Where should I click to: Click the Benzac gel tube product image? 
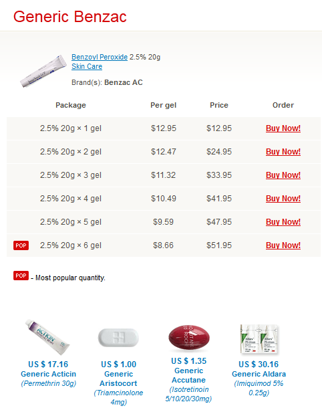click(43, 71)
